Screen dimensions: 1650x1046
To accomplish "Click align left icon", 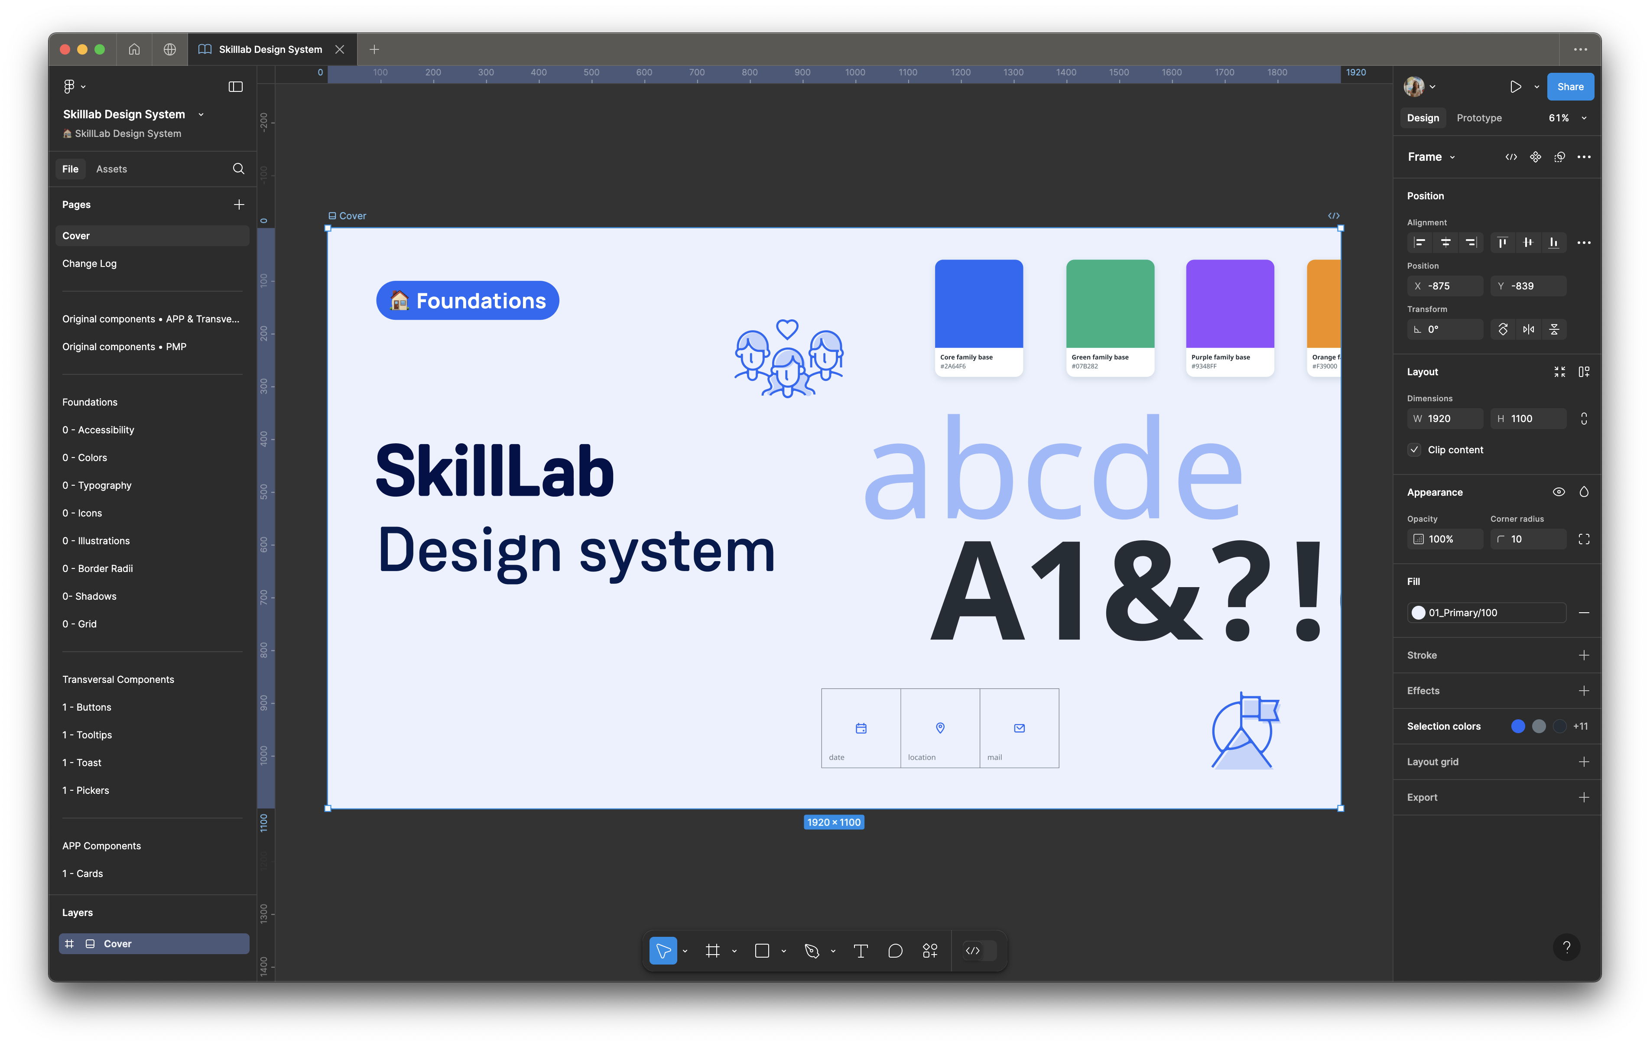I will (x=1420, y=242).
